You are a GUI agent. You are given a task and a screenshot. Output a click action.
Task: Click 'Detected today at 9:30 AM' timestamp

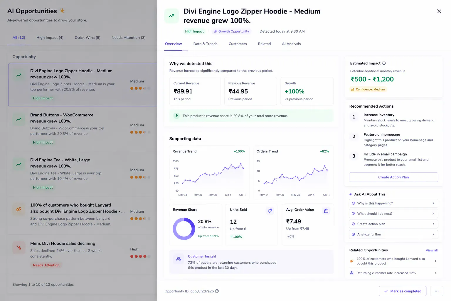(x=282, y=31)
